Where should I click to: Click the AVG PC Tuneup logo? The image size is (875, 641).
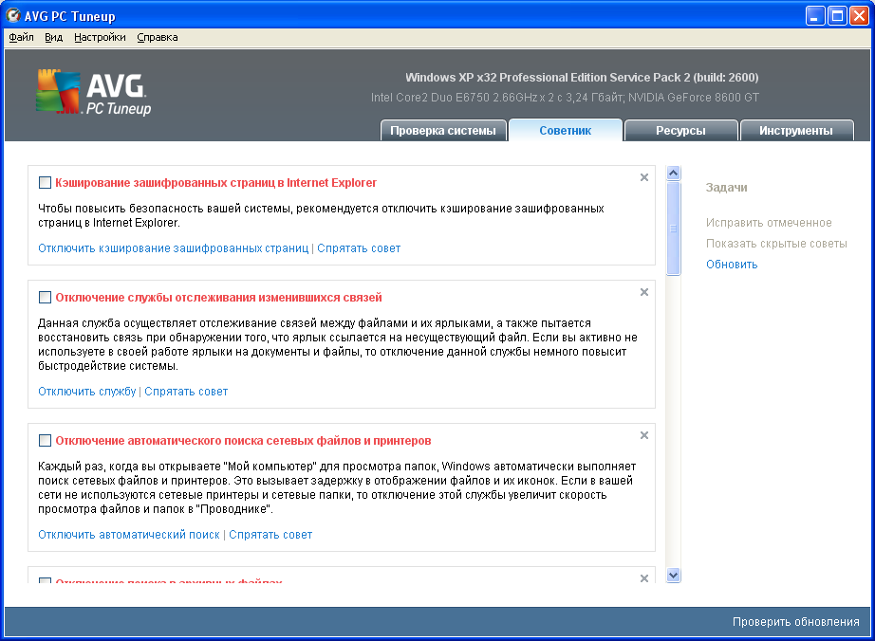coord(93,93)
